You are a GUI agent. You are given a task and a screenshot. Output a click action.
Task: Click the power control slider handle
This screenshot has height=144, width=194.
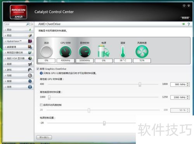pyautogui.click(x=104, y=123)
